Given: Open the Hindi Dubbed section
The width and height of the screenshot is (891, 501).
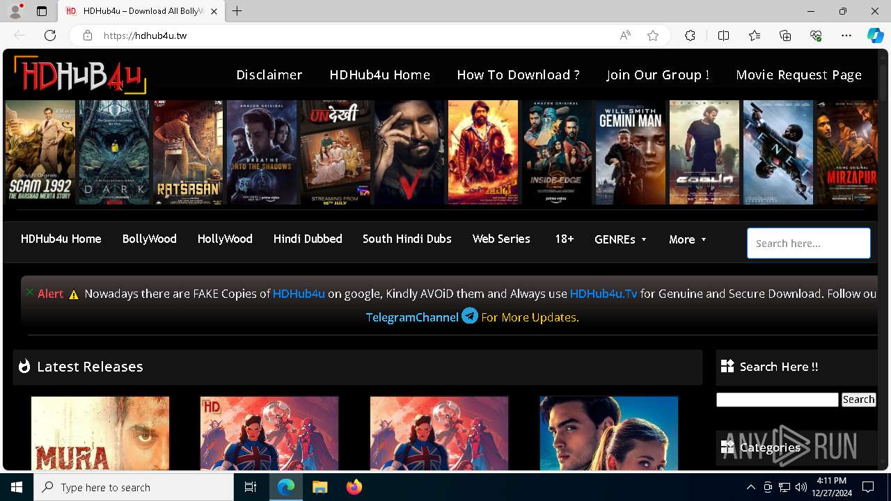Looking at the screenshot, I should click(308, 239).
